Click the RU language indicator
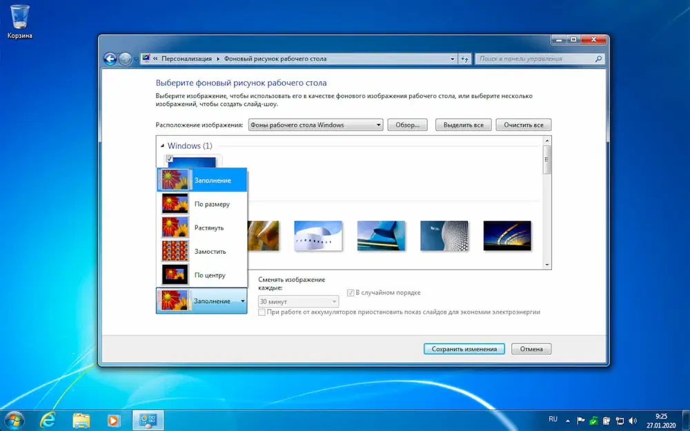Screen dimensions: 690x431 click(x=553, y=419)
